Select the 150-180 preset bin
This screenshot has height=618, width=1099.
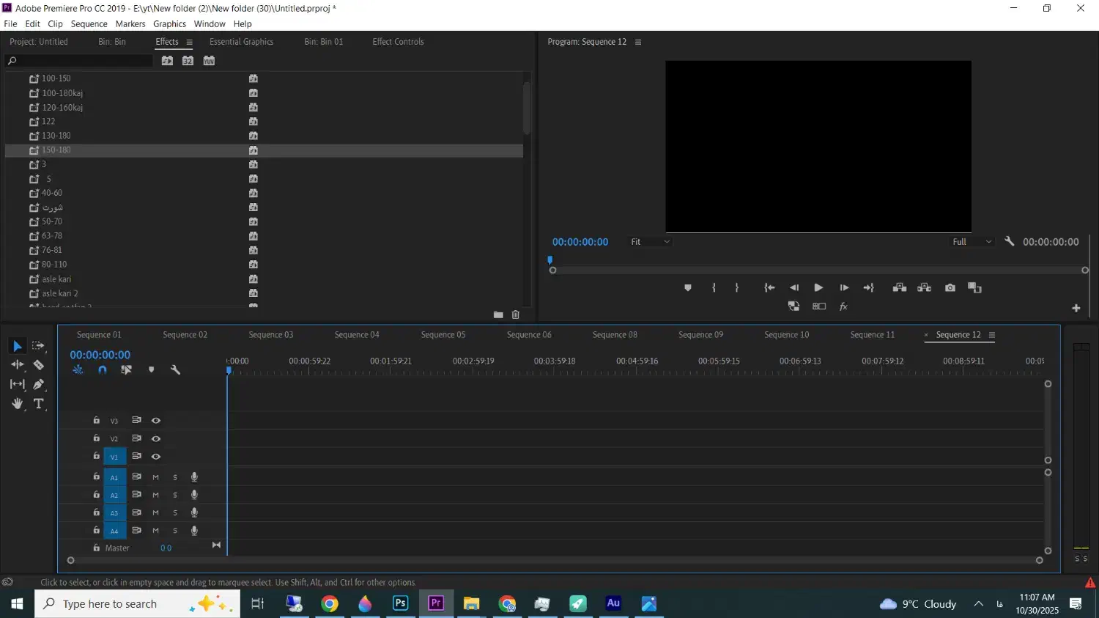point(56,150)
